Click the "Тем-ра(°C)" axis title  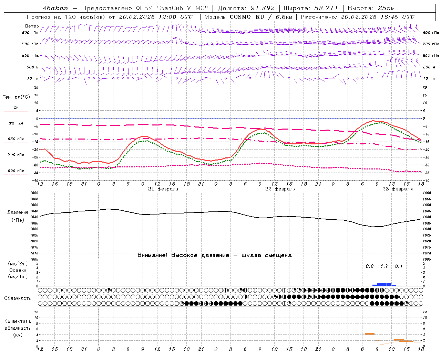pos(16,97)
